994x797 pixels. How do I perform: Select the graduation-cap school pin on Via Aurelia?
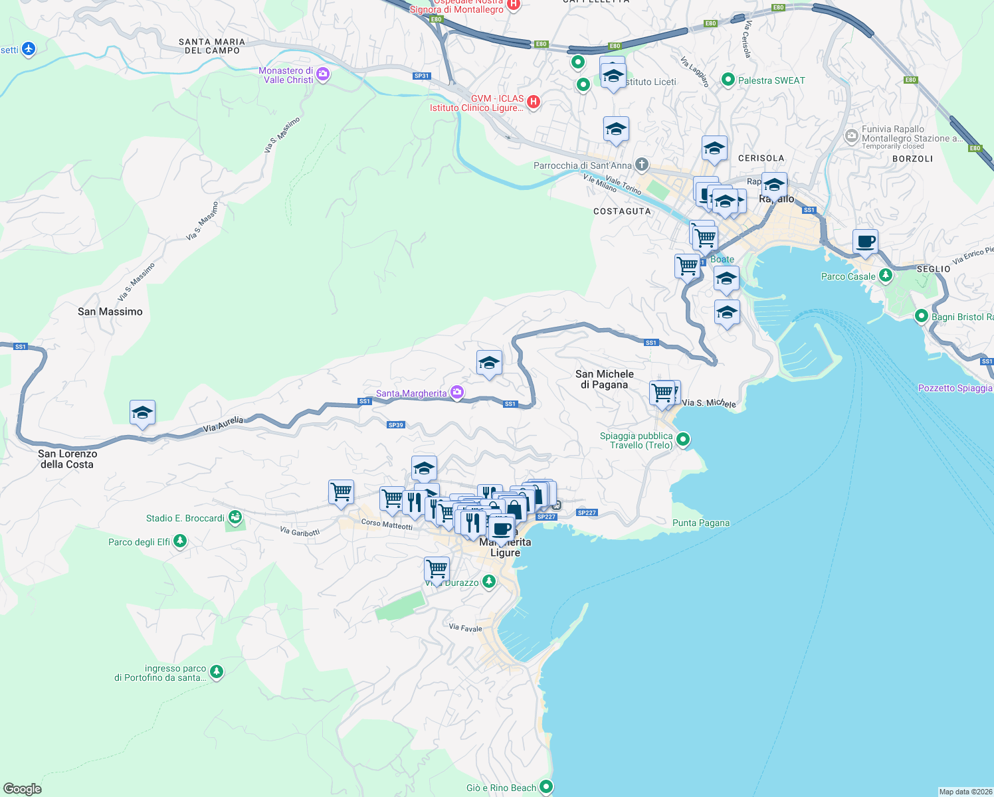[x=142, y=413]
